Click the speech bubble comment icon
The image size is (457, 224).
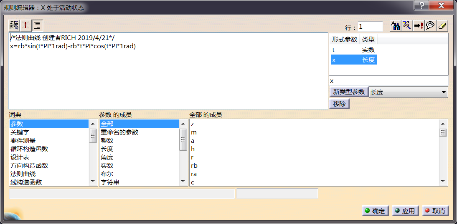pyautogui.click(x=431, y=26)
